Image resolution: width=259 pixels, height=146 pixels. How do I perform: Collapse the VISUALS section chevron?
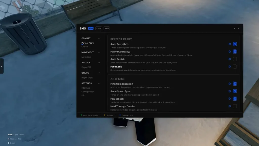(99, 63)
